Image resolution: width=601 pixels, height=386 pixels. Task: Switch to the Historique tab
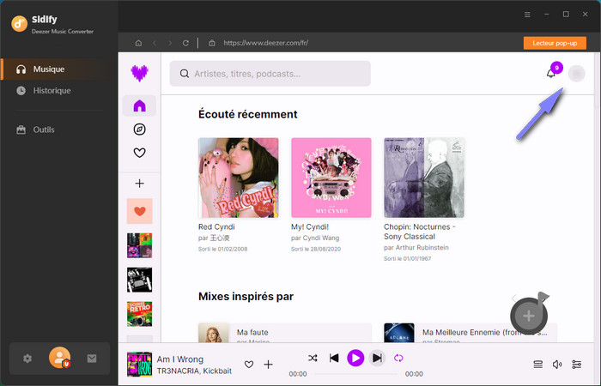point(52,90)
